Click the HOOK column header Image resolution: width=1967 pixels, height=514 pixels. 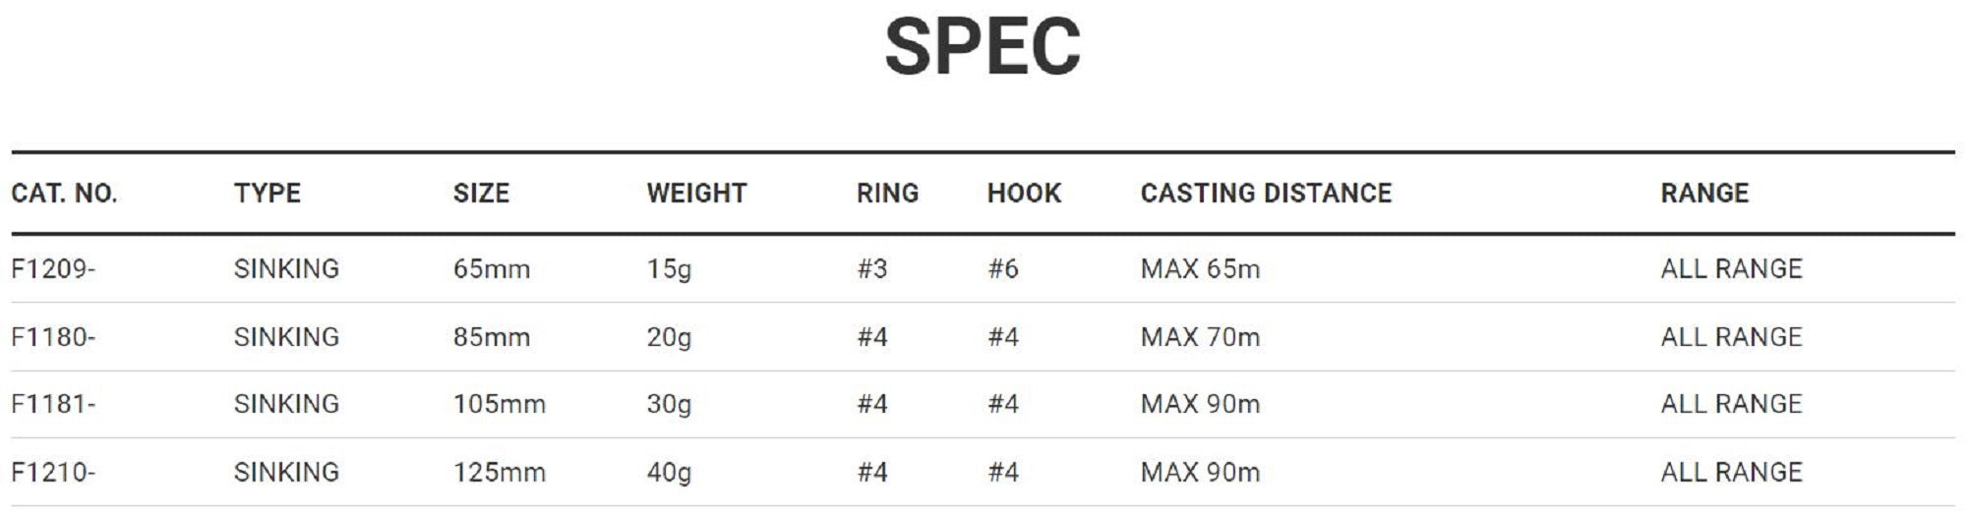pos(1024,194)
